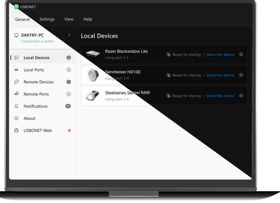280x203 pixels.
Task: Open settings gear for Razer Blackwidow Lite
Action: (x=241, y=55)
